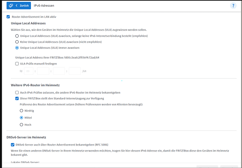
Task: Select the Mittel preference option
Action: 21,118
